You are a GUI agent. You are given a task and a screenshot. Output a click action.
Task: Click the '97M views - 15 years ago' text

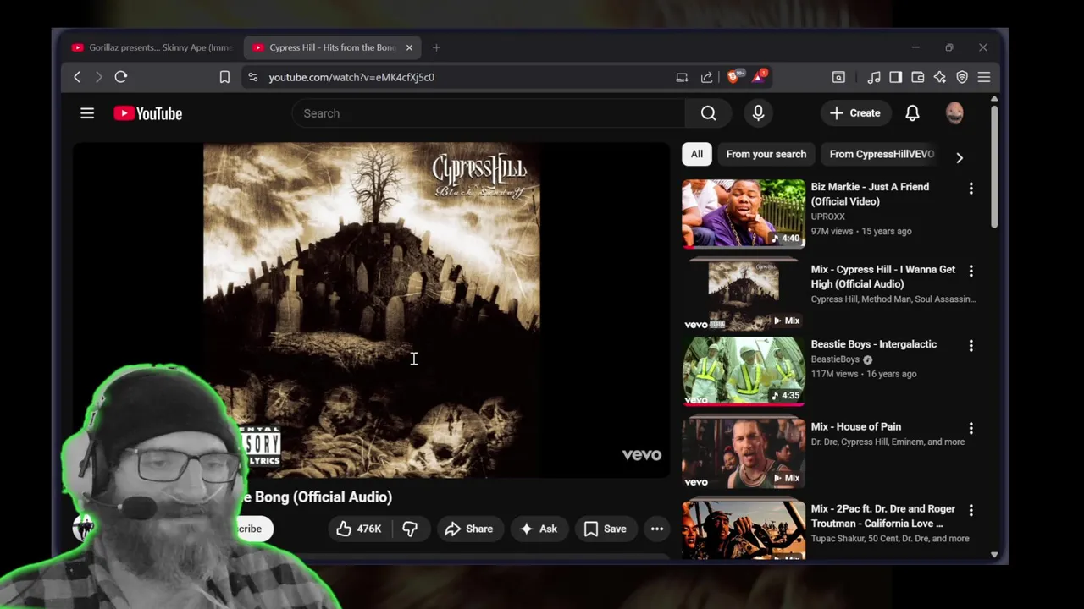(861, 231)
